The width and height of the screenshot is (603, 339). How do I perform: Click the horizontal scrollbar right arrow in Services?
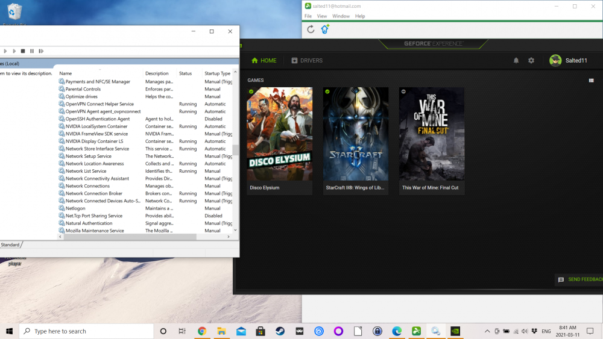(229, 237)
